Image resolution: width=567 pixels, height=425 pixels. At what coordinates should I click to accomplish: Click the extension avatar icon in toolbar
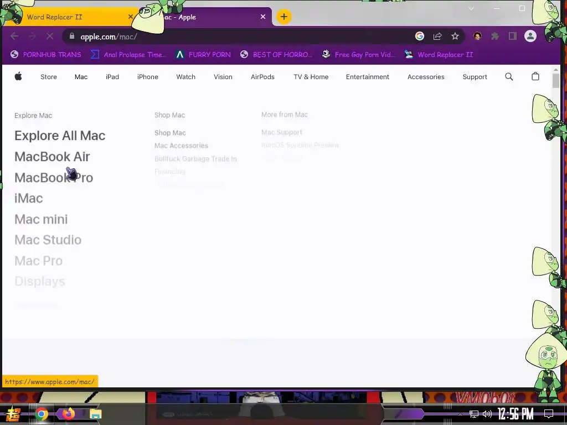(477, 36)
